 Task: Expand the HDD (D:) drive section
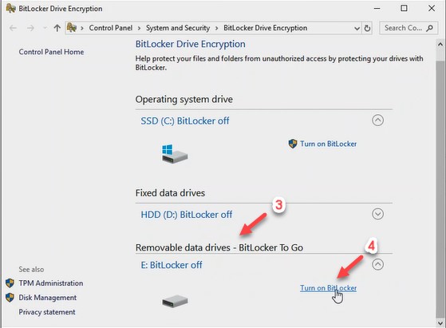(377, 214)
